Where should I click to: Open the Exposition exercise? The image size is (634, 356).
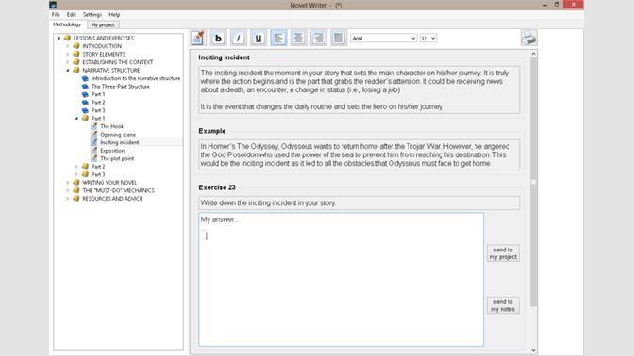[112, 151]
